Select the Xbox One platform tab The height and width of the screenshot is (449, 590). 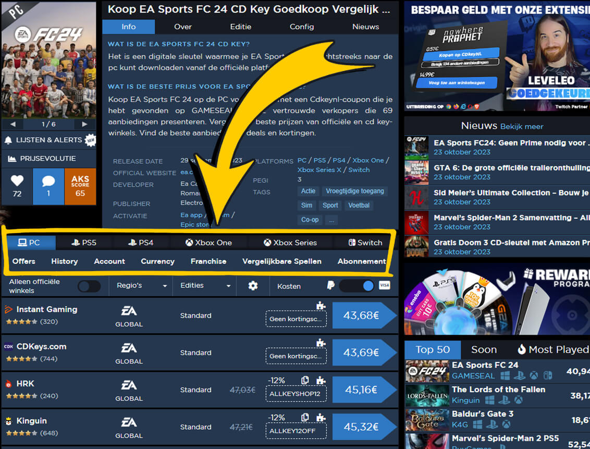click(208, 243)
